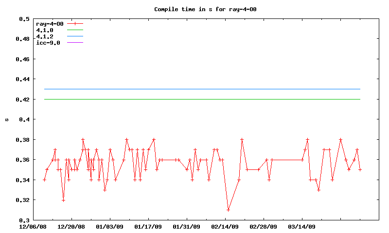
Task: Click the 0.5 y-axis tick label
Action: click(24, 19)
